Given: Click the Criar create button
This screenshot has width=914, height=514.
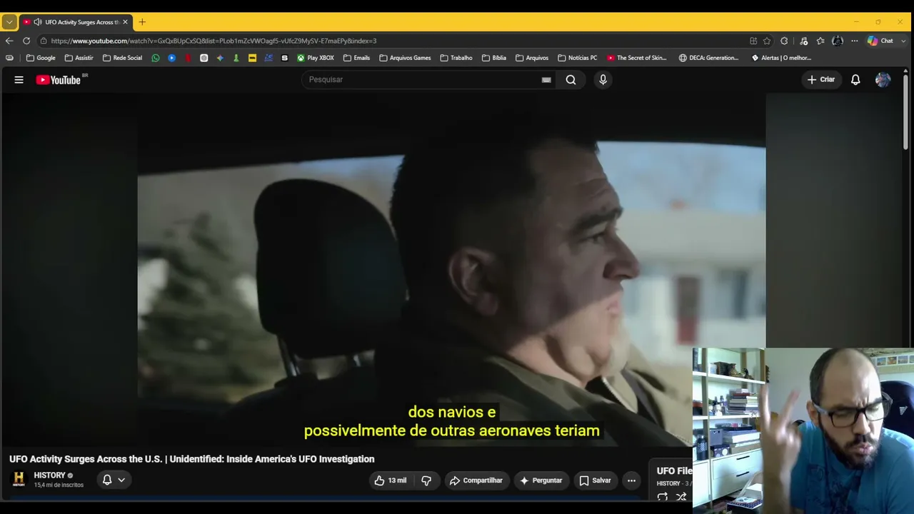Looking at the screenshot, I should [821, 80].
